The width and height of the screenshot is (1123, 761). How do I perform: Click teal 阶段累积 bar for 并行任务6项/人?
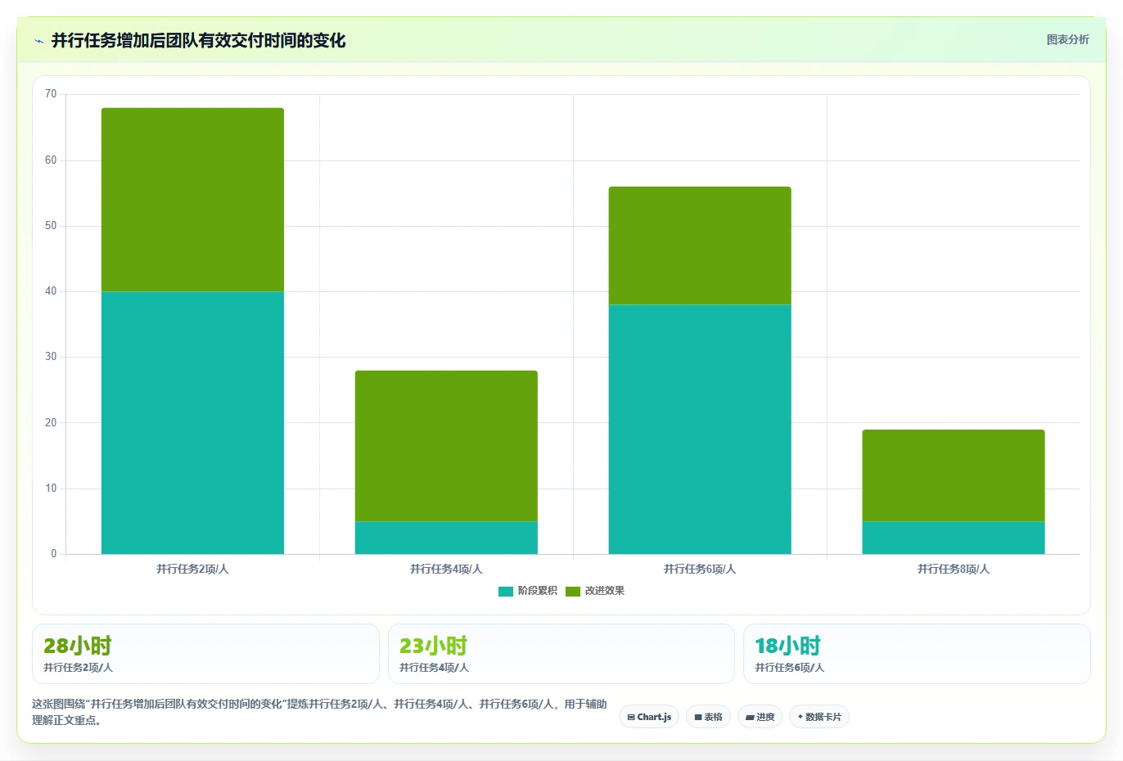700,429
